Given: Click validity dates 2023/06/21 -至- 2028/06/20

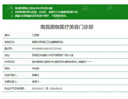Looking at the screenshot, I should click(47, 89).
